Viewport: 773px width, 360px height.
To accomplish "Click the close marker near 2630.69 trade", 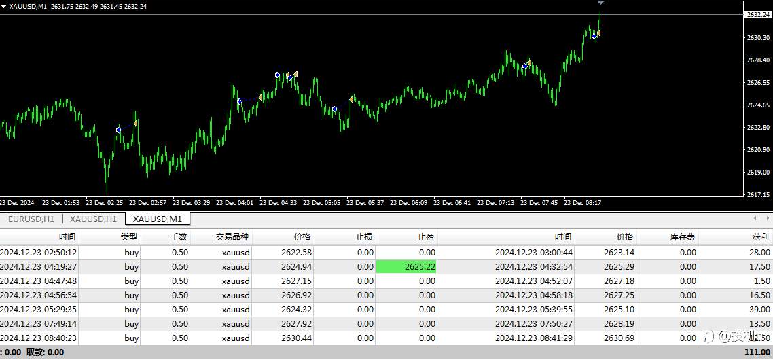I will [x=598, y=33].
